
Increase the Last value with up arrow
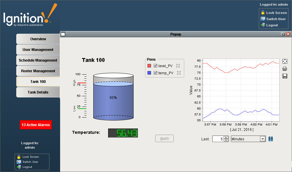(226, 137)
